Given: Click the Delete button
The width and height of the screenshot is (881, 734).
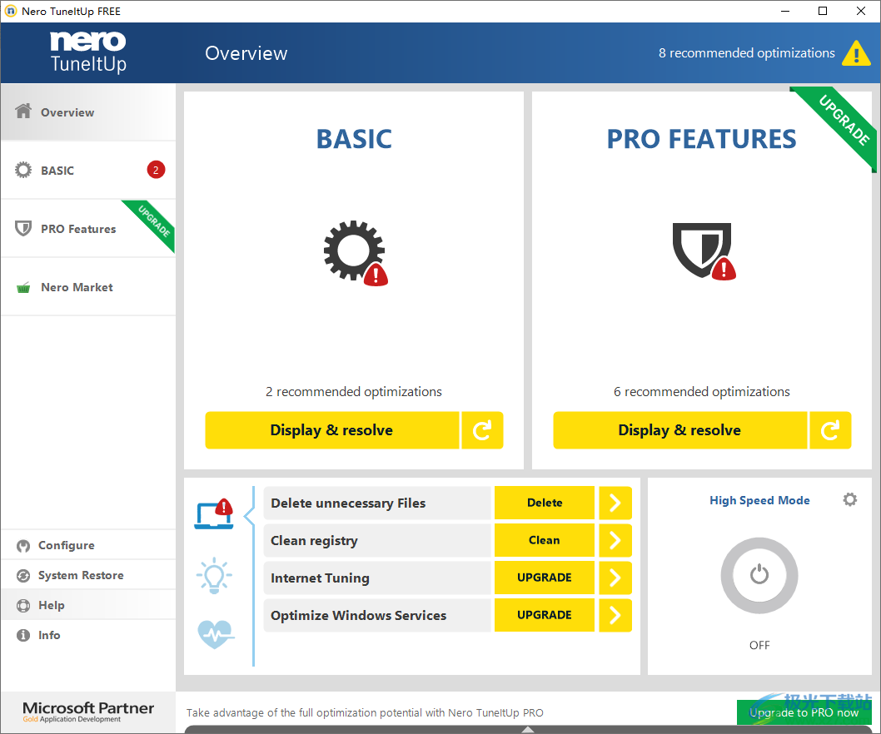Looking at the screenshot, I should [x=545, y=503].
